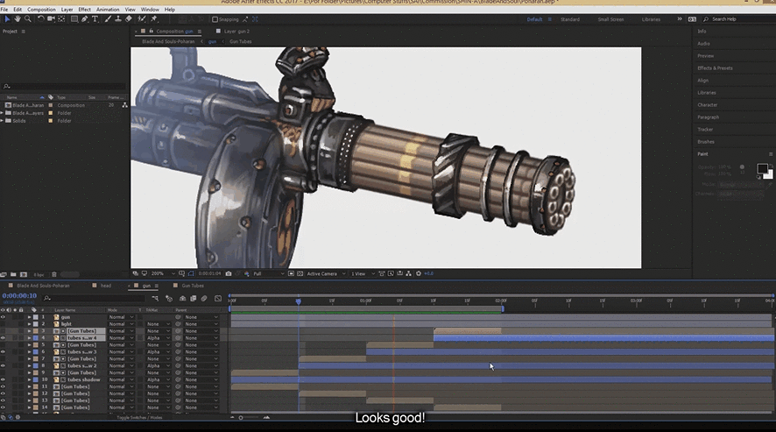Select the Pen tool
776x432 pixels.
click(85, 18)
